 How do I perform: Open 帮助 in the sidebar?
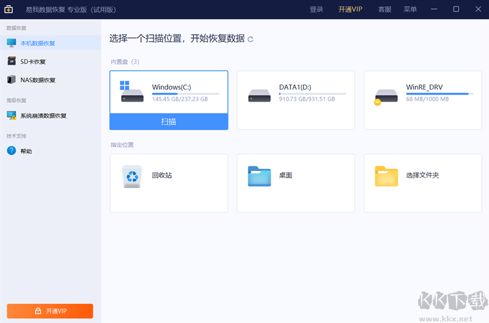point(51,151)
